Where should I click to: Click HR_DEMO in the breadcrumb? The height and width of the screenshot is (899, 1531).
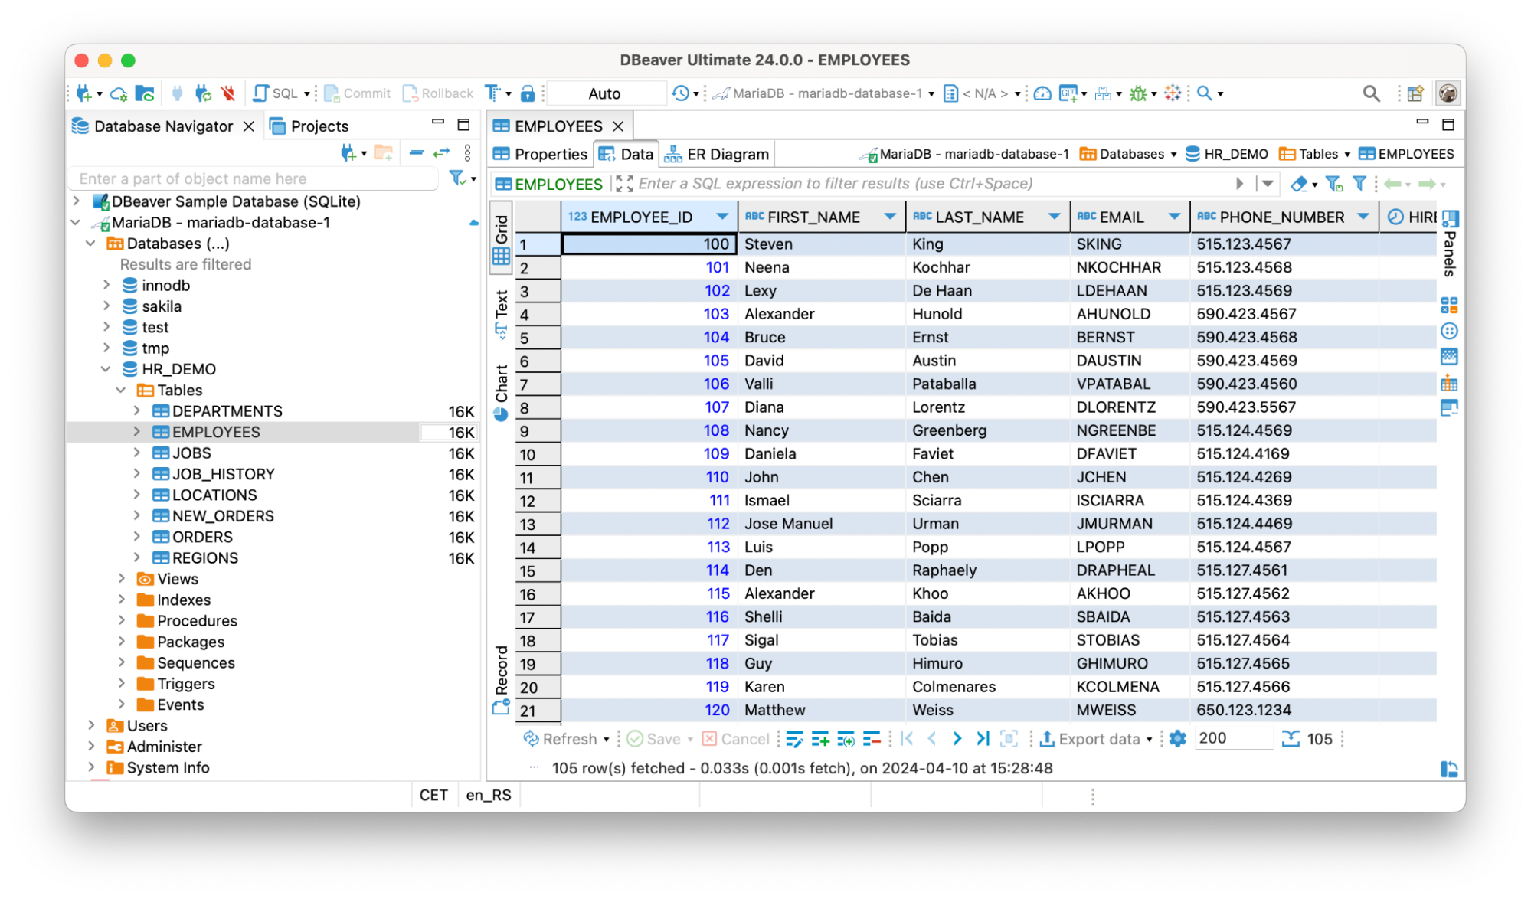click(1227, 154)
